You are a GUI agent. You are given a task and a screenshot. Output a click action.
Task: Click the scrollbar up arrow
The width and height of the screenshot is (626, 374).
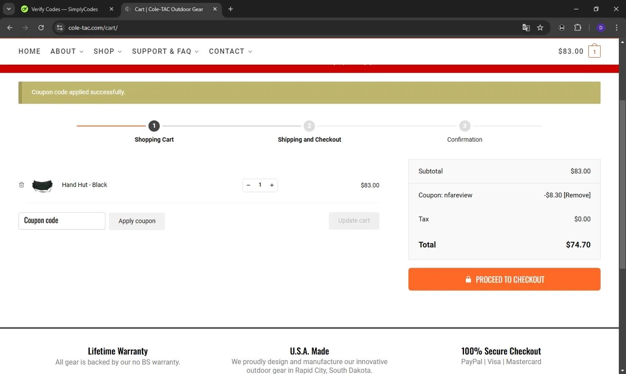coord(622,42)
